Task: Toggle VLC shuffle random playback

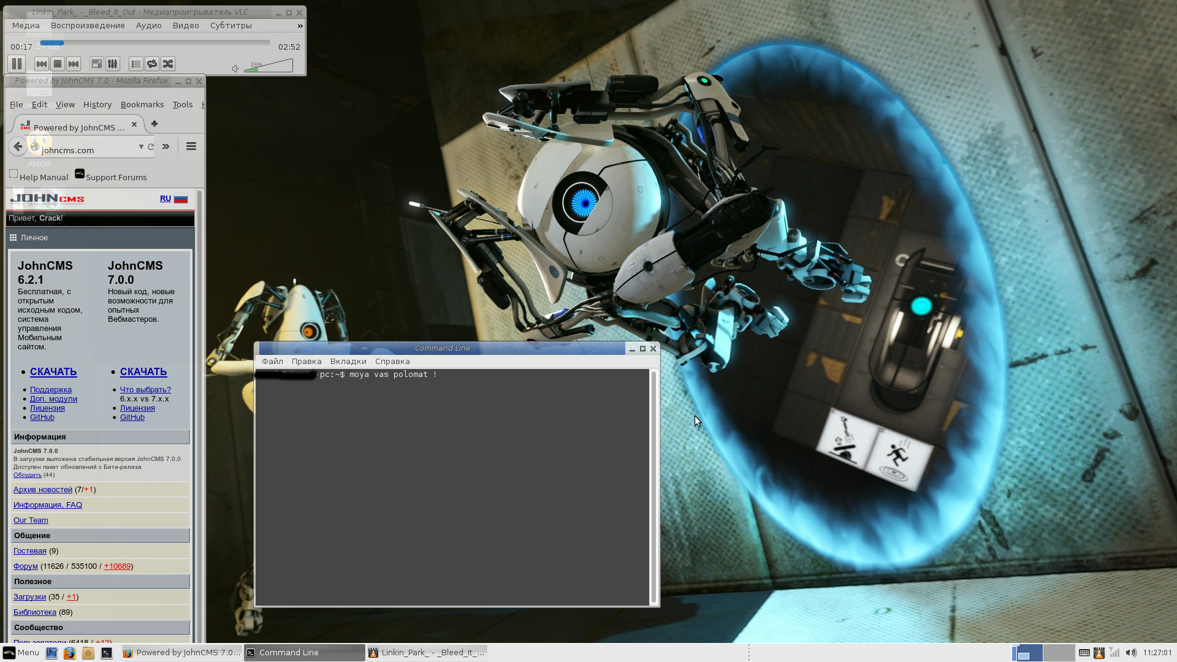Action: pos(168,64)
